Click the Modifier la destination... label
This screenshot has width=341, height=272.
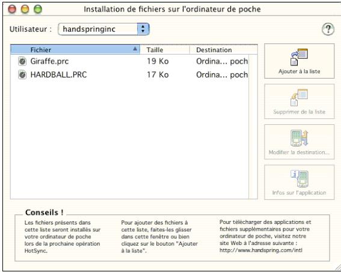click(x=300, y=153)
